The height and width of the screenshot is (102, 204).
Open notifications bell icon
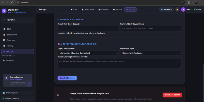tap(177, 10)
